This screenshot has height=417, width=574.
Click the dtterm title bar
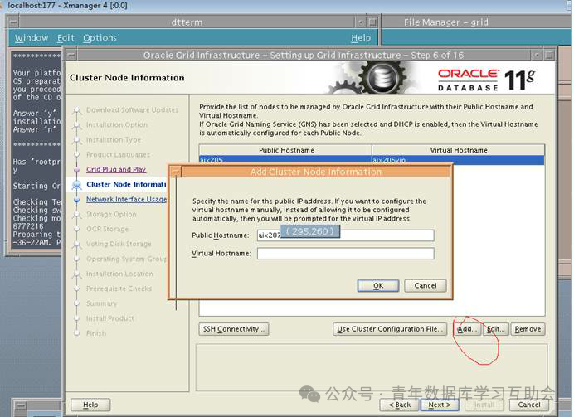coord(187,22)
